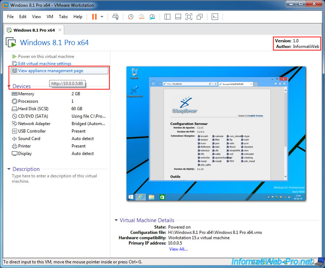Collapse the Description section
The width and height of the screenshot is (325, 268).
[x=9, y=169]
